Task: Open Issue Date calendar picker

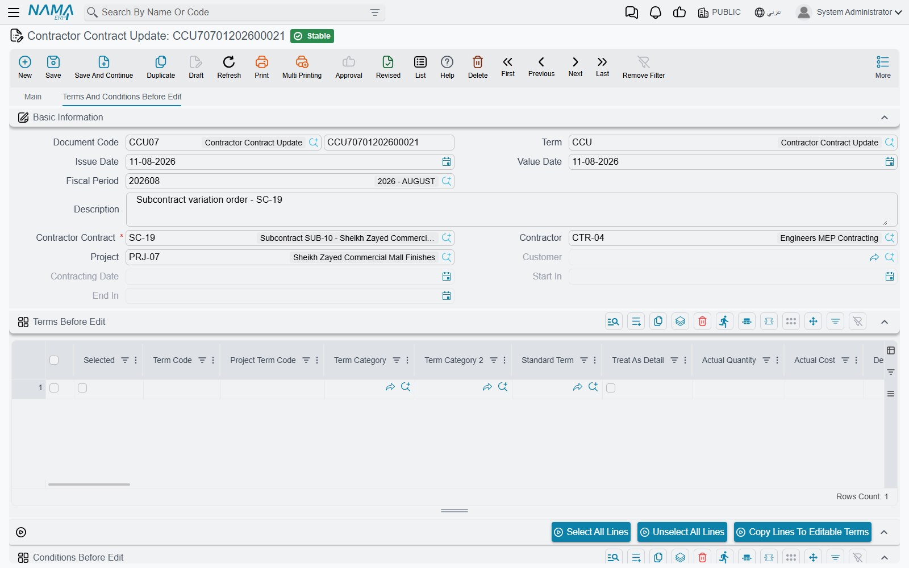Action: click(x=447, y=162)
